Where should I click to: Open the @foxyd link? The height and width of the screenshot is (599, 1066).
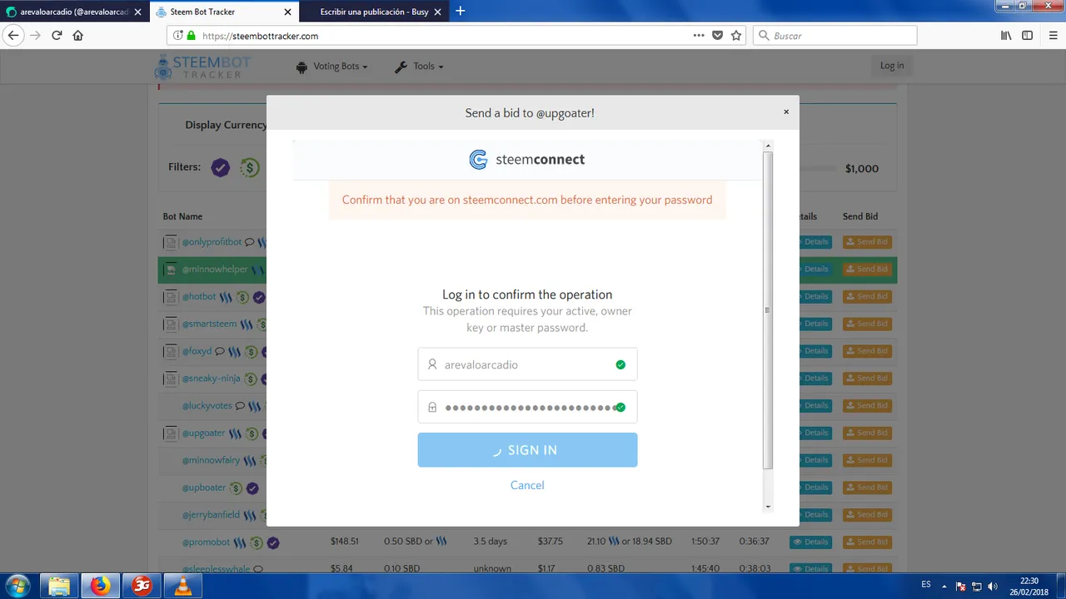tap(197, 351)
